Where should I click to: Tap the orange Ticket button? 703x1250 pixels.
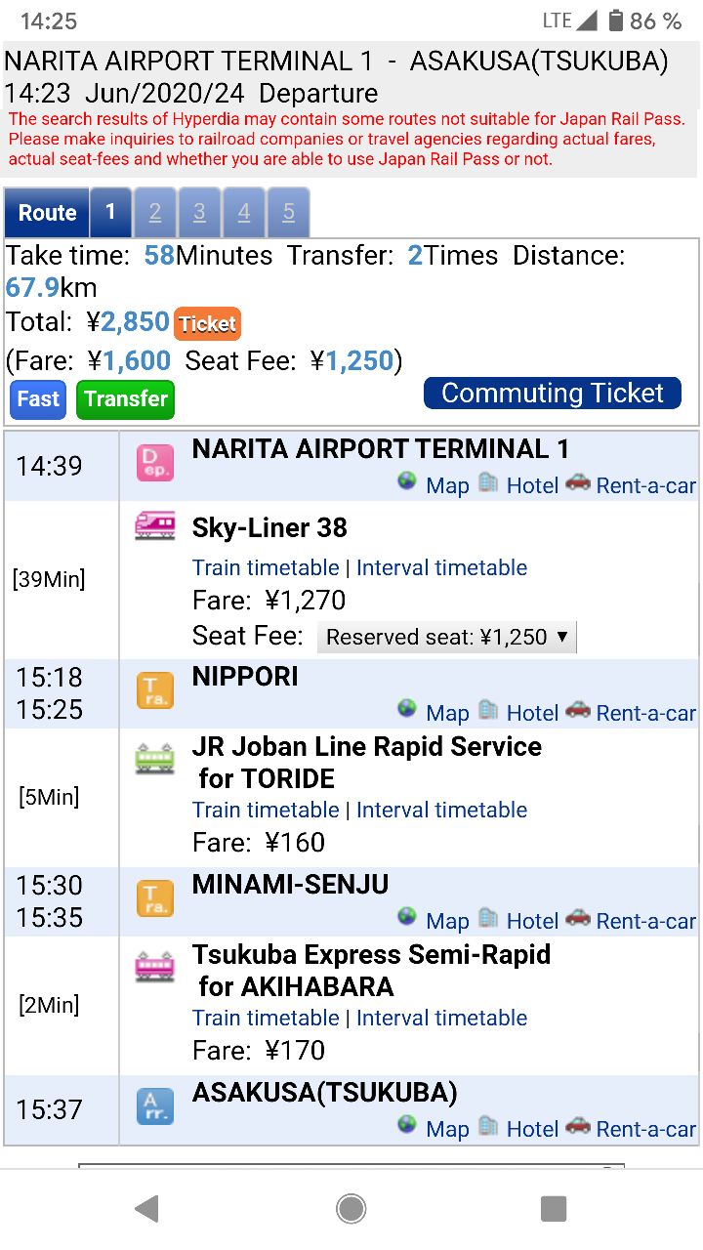(x=207, y=323)
